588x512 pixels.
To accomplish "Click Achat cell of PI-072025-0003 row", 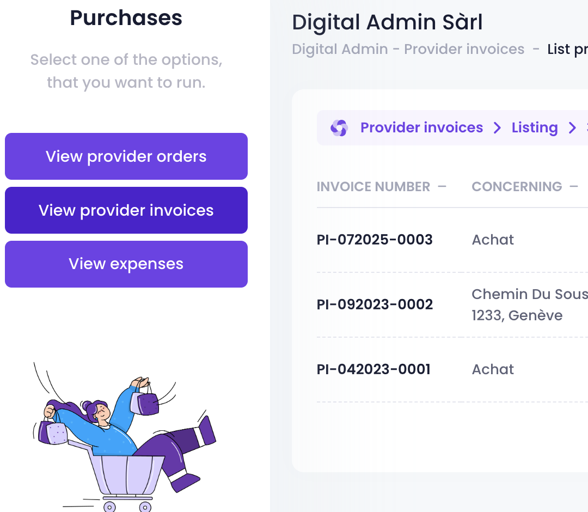I will tap(493, 240).
